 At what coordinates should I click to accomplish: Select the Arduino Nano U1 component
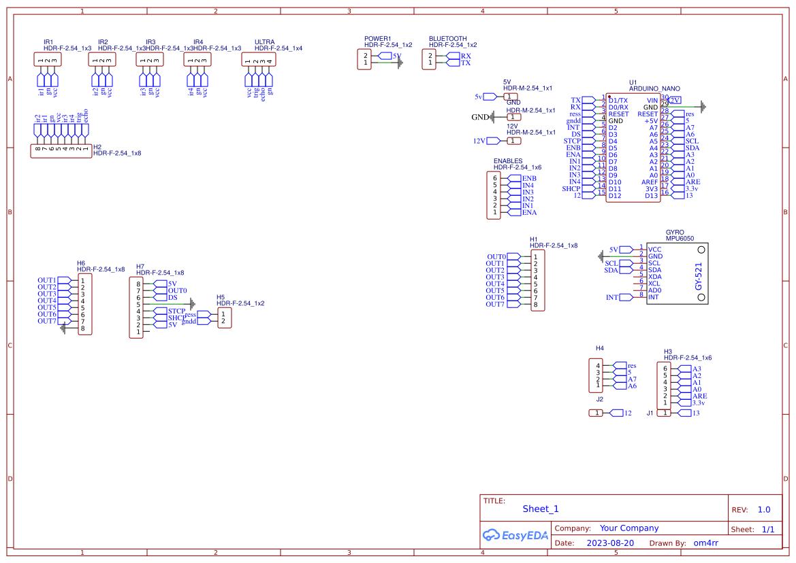(x=633, y=148)
